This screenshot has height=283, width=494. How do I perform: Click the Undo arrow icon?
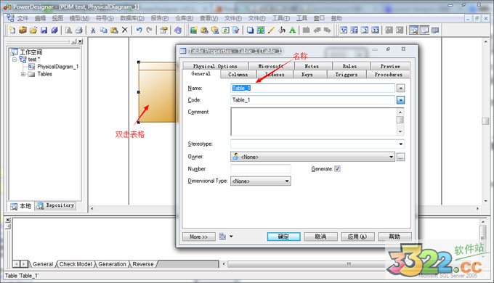[139, 30]
